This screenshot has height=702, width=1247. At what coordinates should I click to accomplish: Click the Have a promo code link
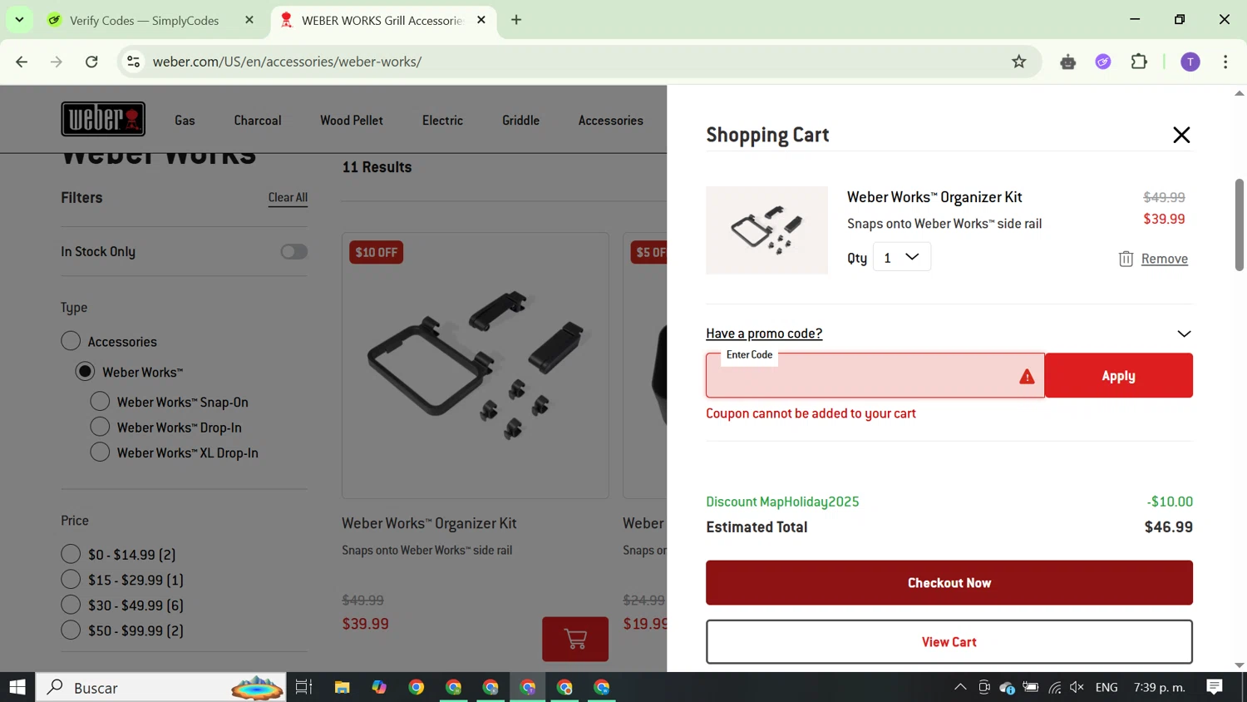764,334
